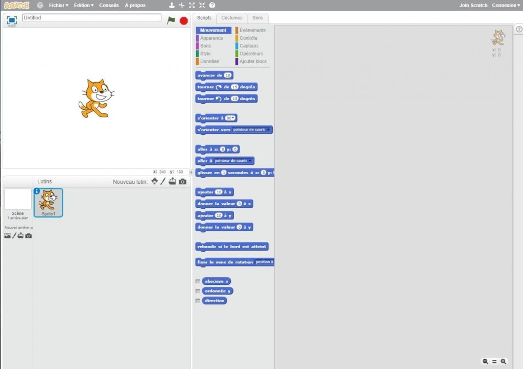523x369 pixels.
Task: Zoom in on the scripts area
Action: [x=504, y=361]
